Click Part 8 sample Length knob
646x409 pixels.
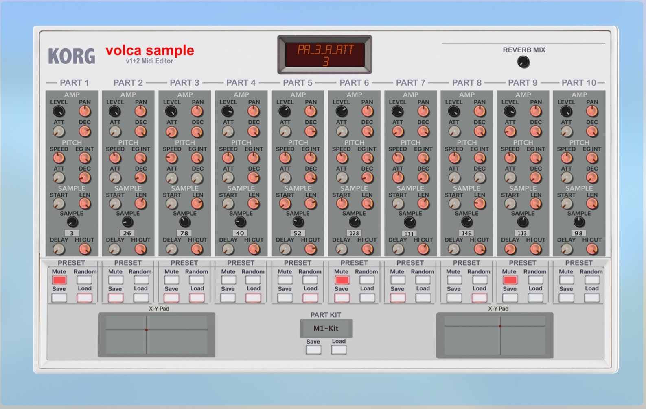click(x=480, y=204)
